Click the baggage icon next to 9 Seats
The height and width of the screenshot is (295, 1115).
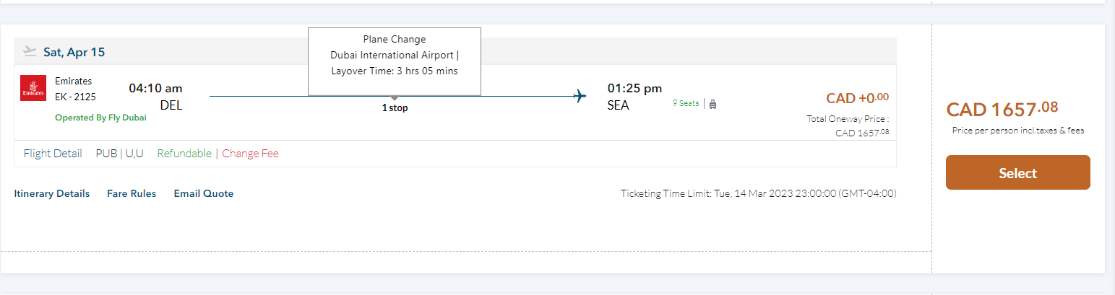[713, 104]
